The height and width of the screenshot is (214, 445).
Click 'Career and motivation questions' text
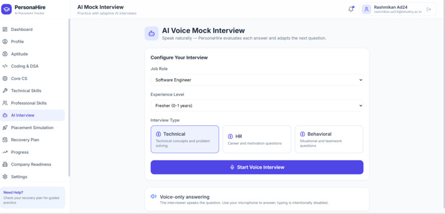[255, 143]
